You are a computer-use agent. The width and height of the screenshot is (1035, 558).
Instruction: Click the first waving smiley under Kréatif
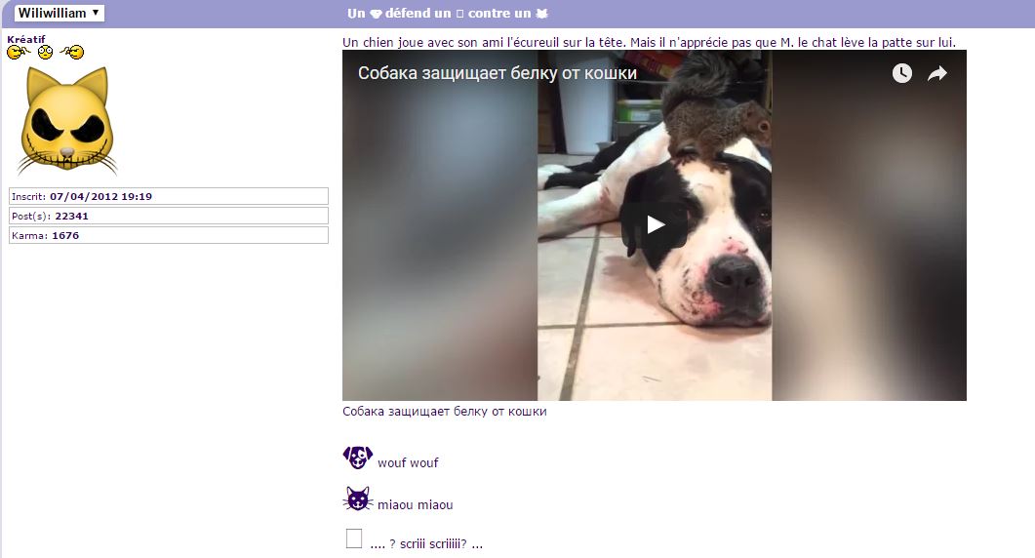click(18, 52)
